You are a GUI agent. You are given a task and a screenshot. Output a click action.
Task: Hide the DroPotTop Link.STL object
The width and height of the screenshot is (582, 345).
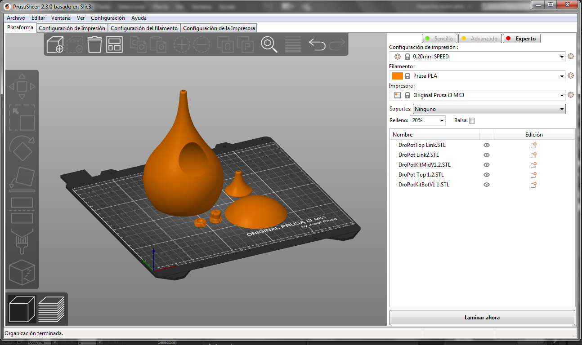tap(486, 145)
